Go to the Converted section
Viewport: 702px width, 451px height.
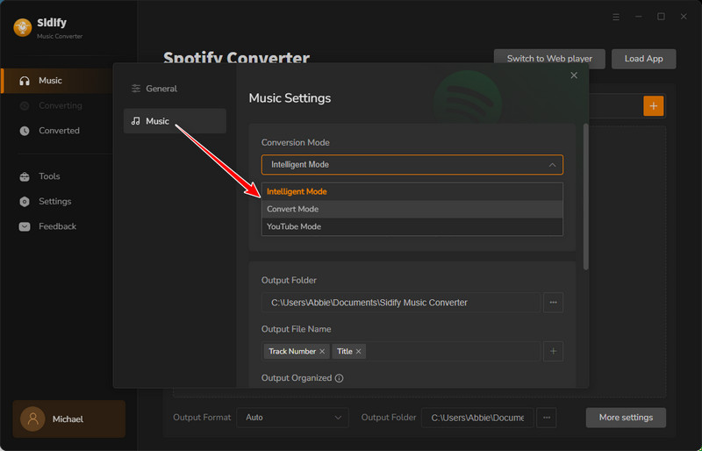pyautogui.click(x=57, y=131)
